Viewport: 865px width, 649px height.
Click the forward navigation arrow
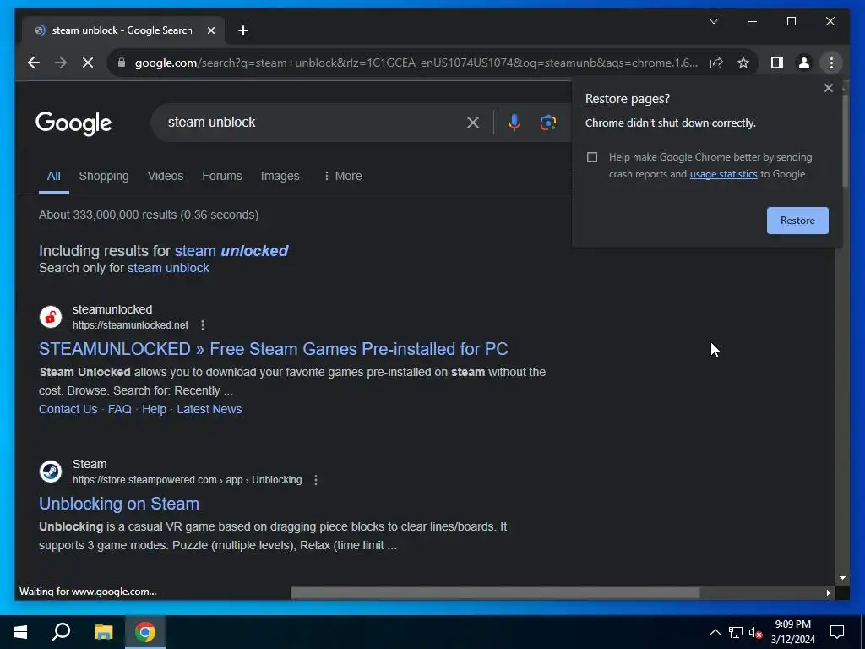(x=61, y=63)
